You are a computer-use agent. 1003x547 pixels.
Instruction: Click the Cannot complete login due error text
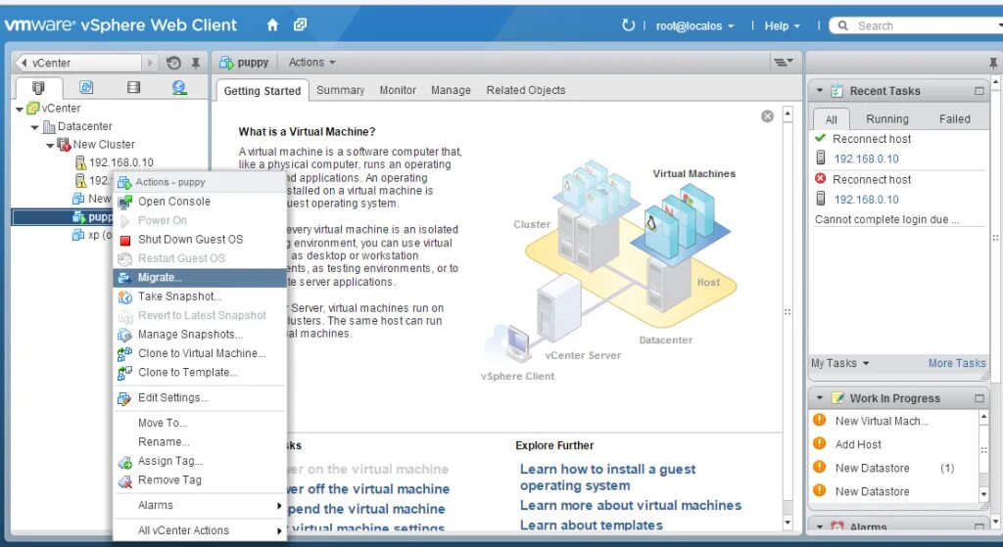click(x=886, y=219)
